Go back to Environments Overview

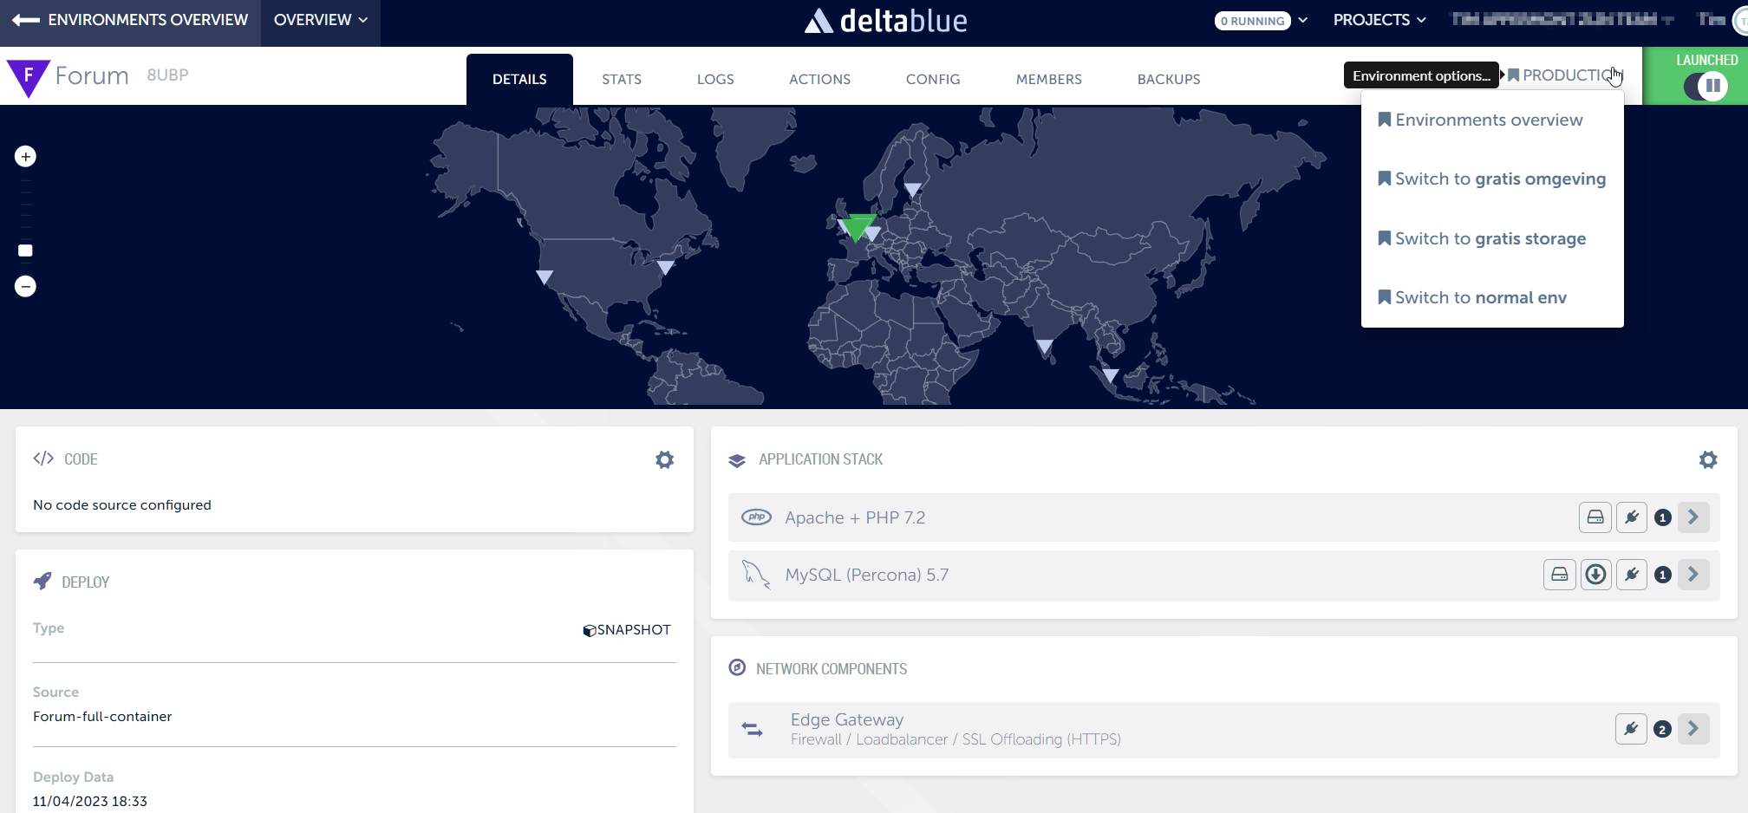(130, 20)
